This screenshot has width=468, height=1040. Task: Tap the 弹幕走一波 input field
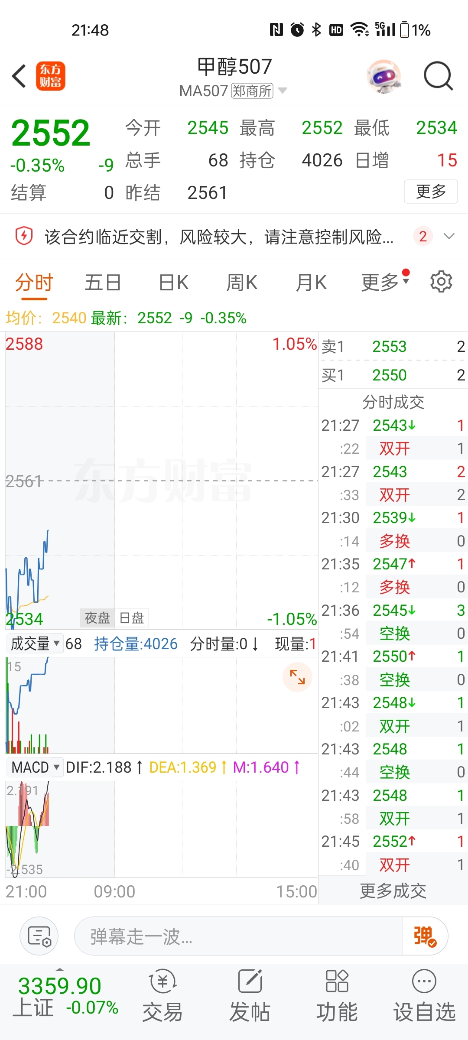[238, 936]
